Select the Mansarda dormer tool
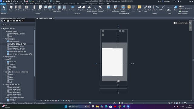Viewport: 194px width, 109px height. click(x=163, y=8)
